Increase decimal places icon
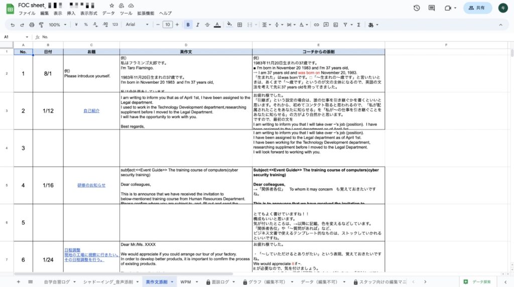This screenshot has width=514, height=287. pos(105,25)
